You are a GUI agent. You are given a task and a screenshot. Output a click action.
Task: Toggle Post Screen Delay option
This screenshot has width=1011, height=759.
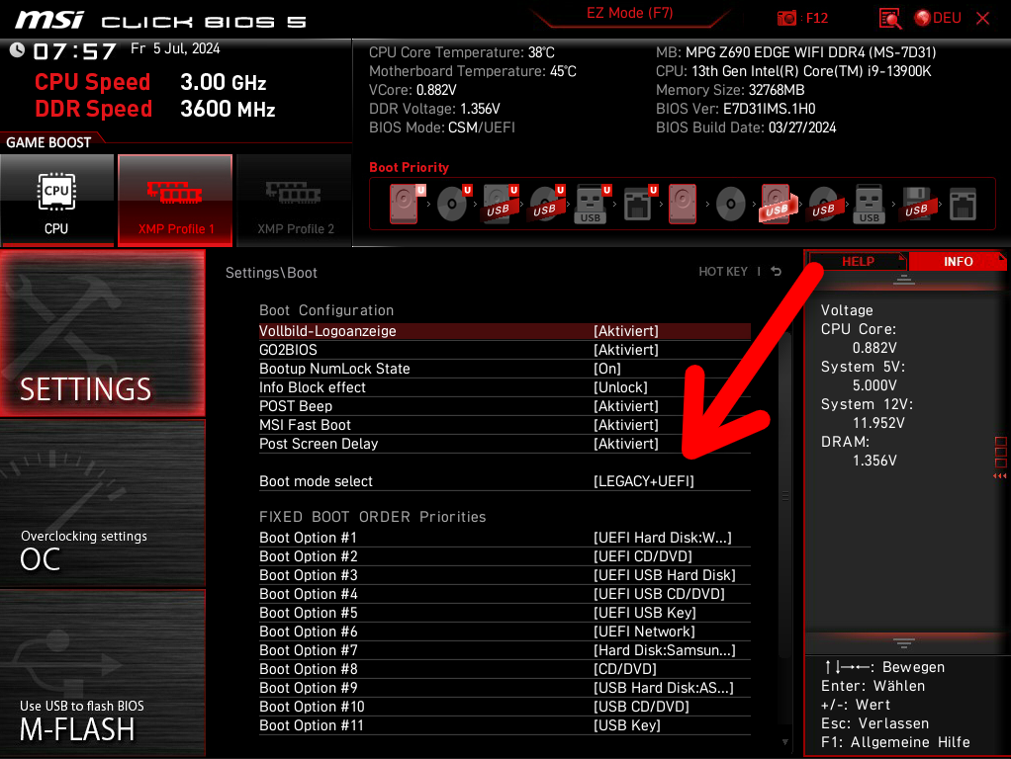pyautogui.click(x=505, y=444)
